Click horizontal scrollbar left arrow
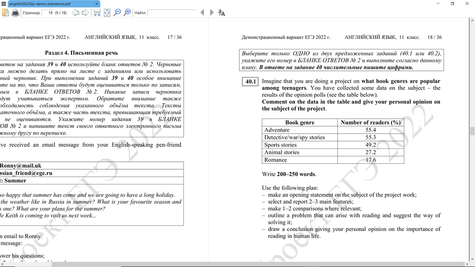475x267 pixels. [x=3, y=264]
